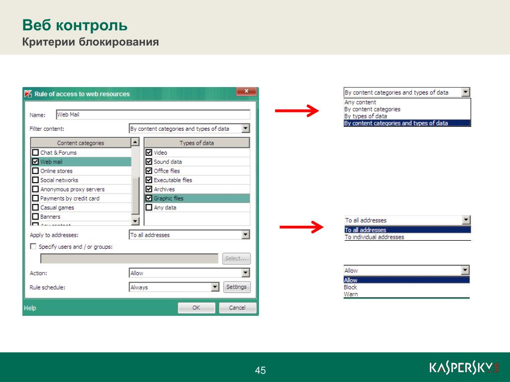Choose the Warn action option
Screen dimensions: 510x382
pos(406,294)
